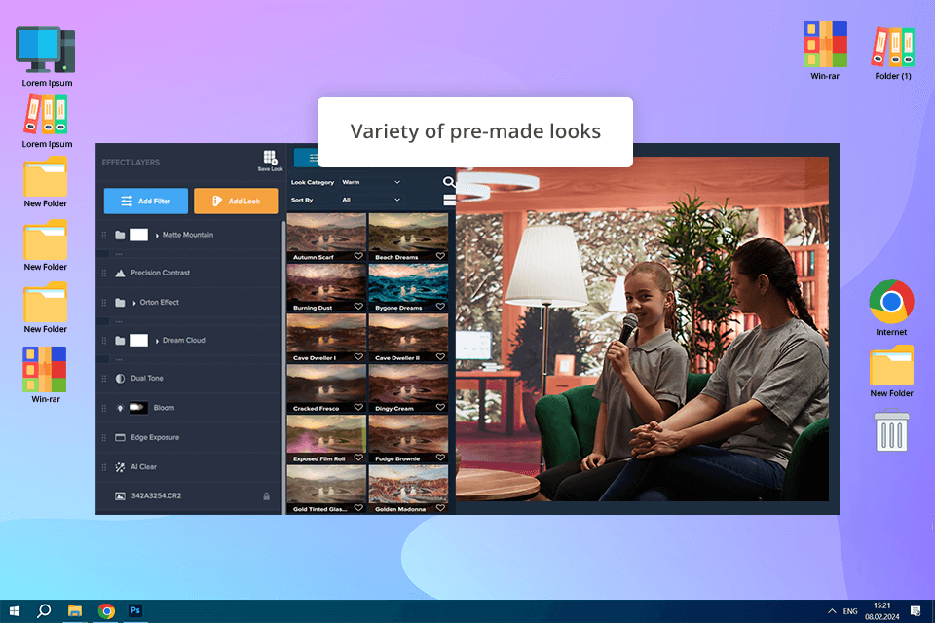This screenshot has height=623, width=935.
Task: Click the EFFECT LAYERS panel heading
Action: tap(131, 163)
